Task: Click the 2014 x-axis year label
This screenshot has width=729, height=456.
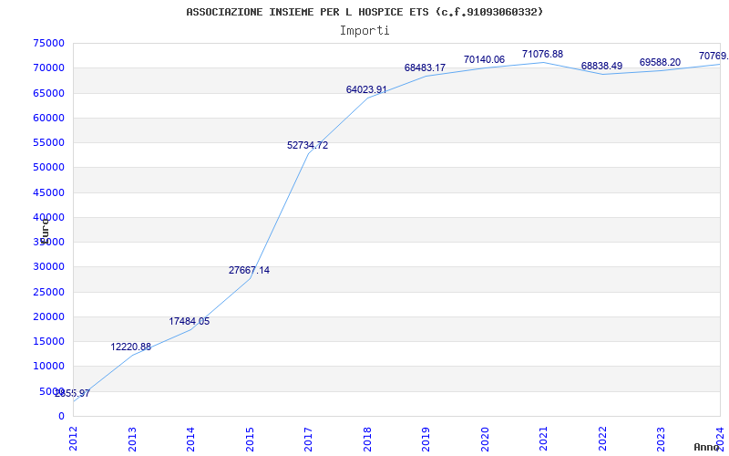Action: click(190, 438)
